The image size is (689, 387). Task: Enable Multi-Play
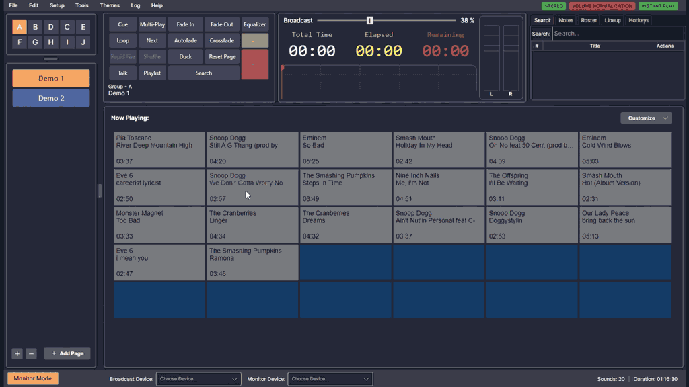(152, 25)
